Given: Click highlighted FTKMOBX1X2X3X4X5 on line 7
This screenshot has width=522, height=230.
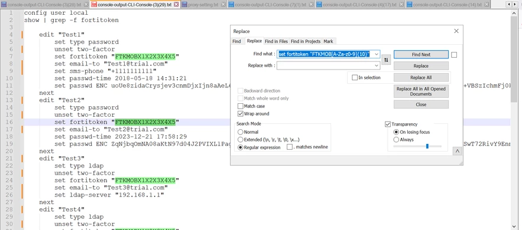Looking at the screenshot, I should coord(145,57).
